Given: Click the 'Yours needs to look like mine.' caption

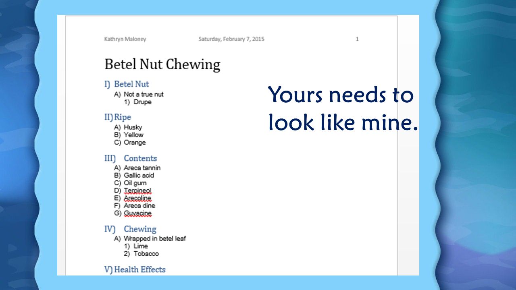Looking at the screenshot, I should pos(343,110).
